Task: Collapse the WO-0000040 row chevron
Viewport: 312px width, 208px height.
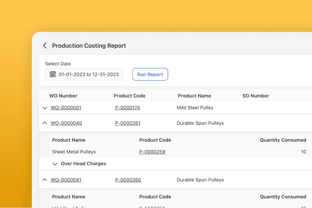Action: pyautogui.click(x=45, y=123)
